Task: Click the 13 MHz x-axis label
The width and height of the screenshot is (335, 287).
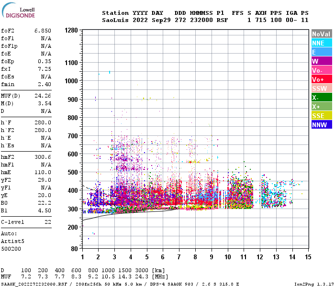Action: point(276,257)
